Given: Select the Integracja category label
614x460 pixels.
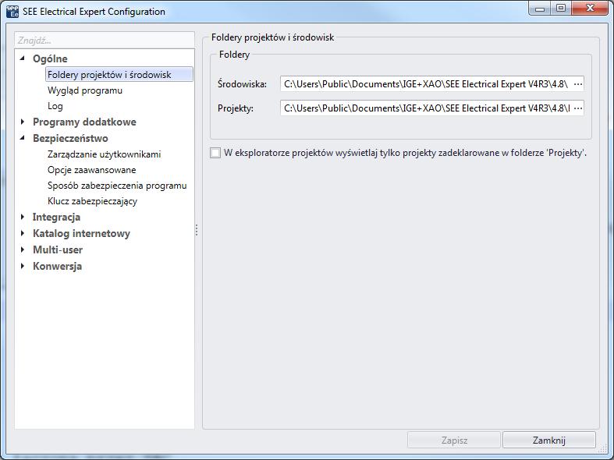Looking at the screenshot, I should point(56,217).
